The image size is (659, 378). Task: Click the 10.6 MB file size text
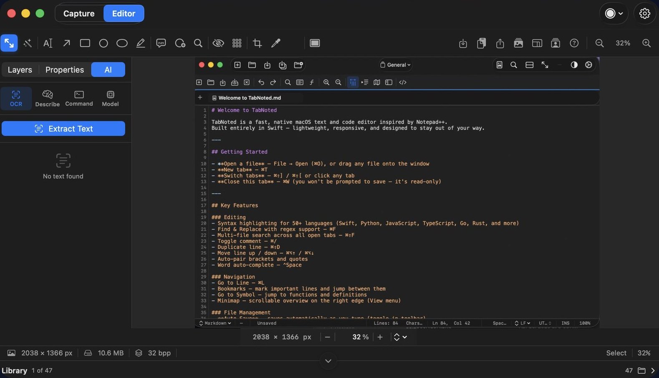coord(111,353)
